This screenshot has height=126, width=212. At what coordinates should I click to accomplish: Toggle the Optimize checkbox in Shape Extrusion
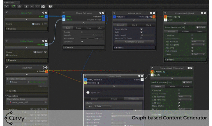82,41
